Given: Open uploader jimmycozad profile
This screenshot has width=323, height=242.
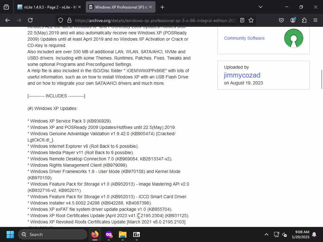Looking at the screenshot, I should coord(242,75).
